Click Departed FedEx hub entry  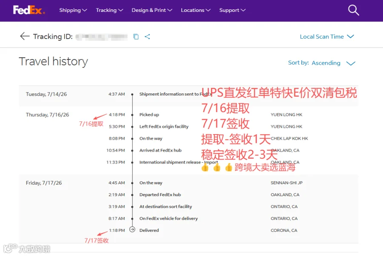[160, 194]
